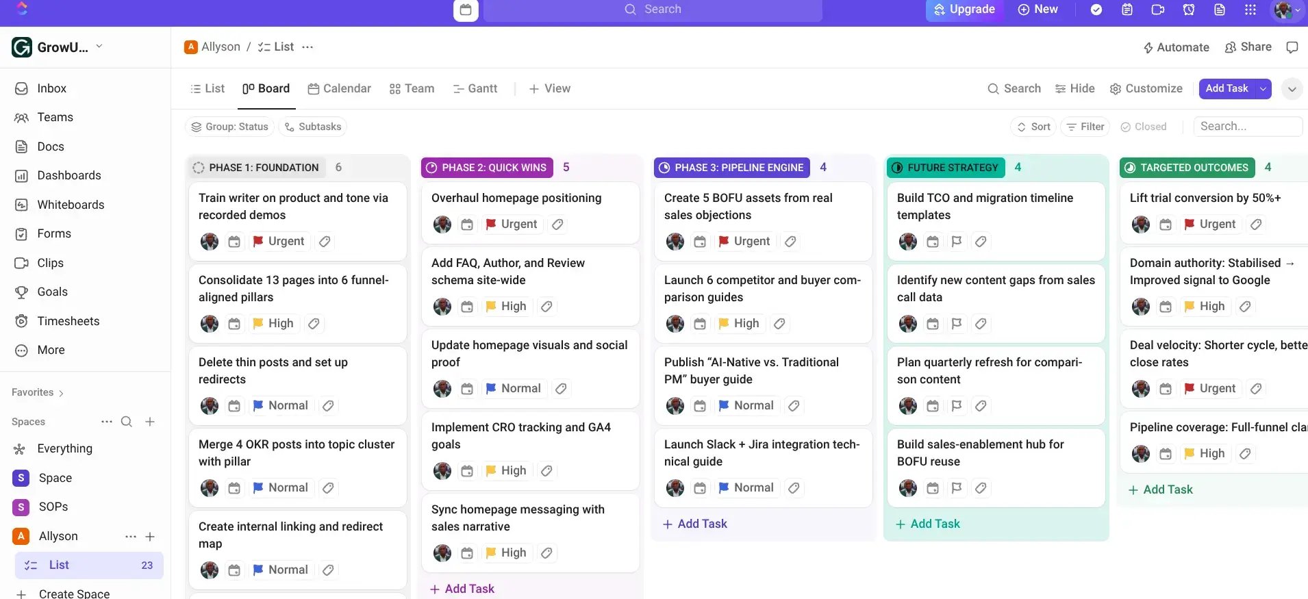The image size is (1308, 599).
Task: Click the Targeted Outcomes status label
Action: coord(1187,168)
